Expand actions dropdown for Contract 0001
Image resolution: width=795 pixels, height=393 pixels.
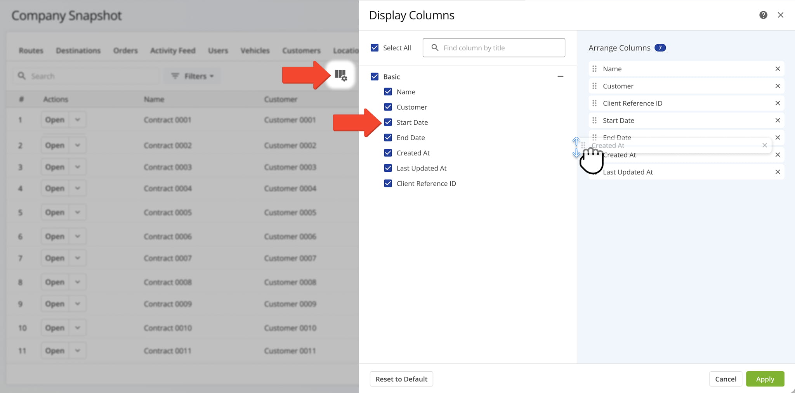coord(78,120)
